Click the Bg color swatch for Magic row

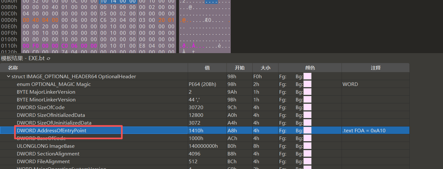(x=307, y=84)
